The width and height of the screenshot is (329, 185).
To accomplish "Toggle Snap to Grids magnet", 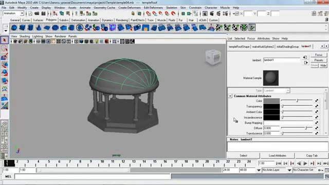I will coord(149,14).
